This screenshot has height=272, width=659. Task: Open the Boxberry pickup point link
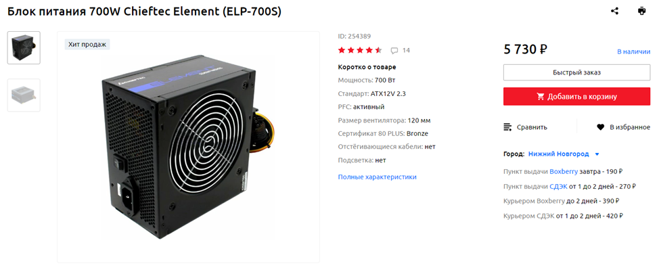pyautogui.click(x=564, y=172)
